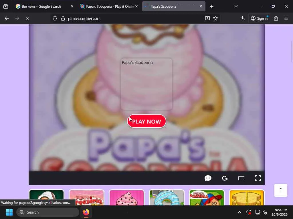
Task: Click the Firefox taskbar icon
Action: coord(86,212)
